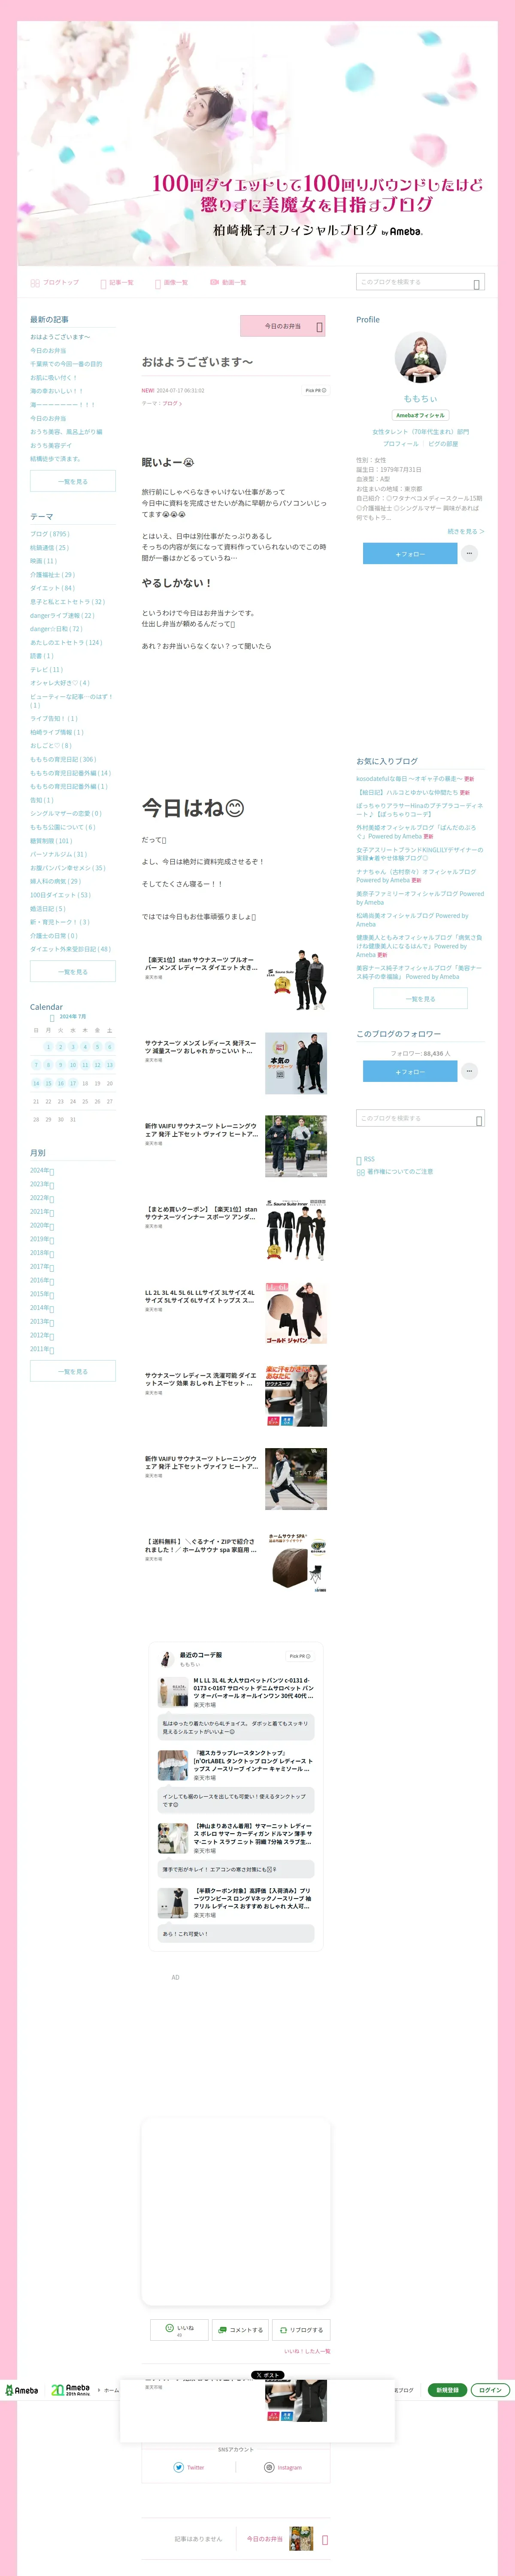Go to next article 今日のお弁当 button
The image size is (515, 2576).
click(x=283, y=326)
